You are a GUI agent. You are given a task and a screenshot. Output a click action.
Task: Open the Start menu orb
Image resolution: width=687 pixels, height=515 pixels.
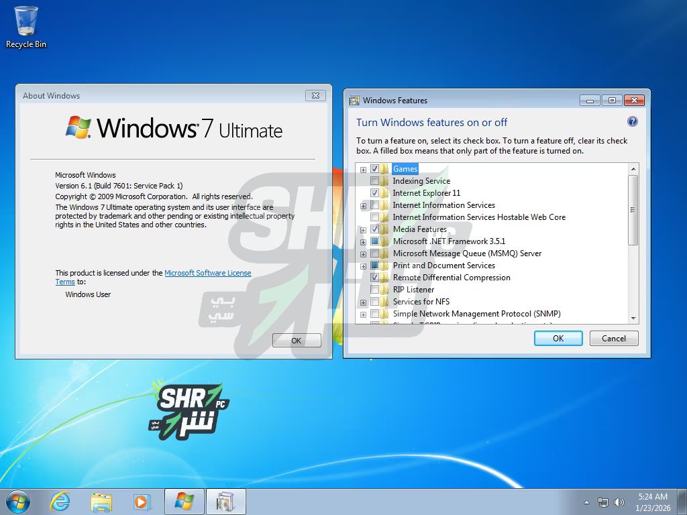click(18, 502)
